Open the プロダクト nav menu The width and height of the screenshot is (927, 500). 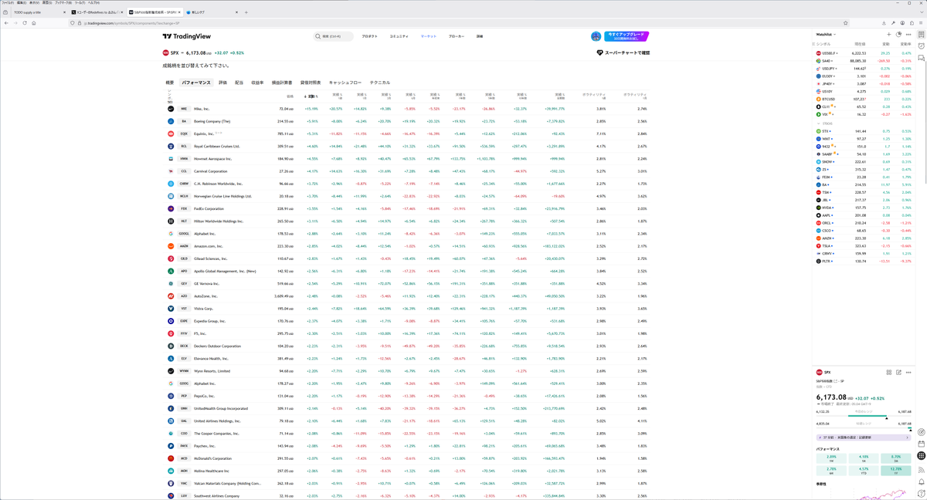click(369, 36)
